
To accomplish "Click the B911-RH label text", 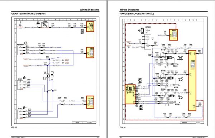I will [20, 45].
